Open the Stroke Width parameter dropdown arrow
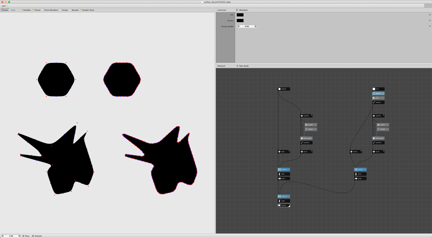Viewport: 432px width, 238px height. (429, 26)
